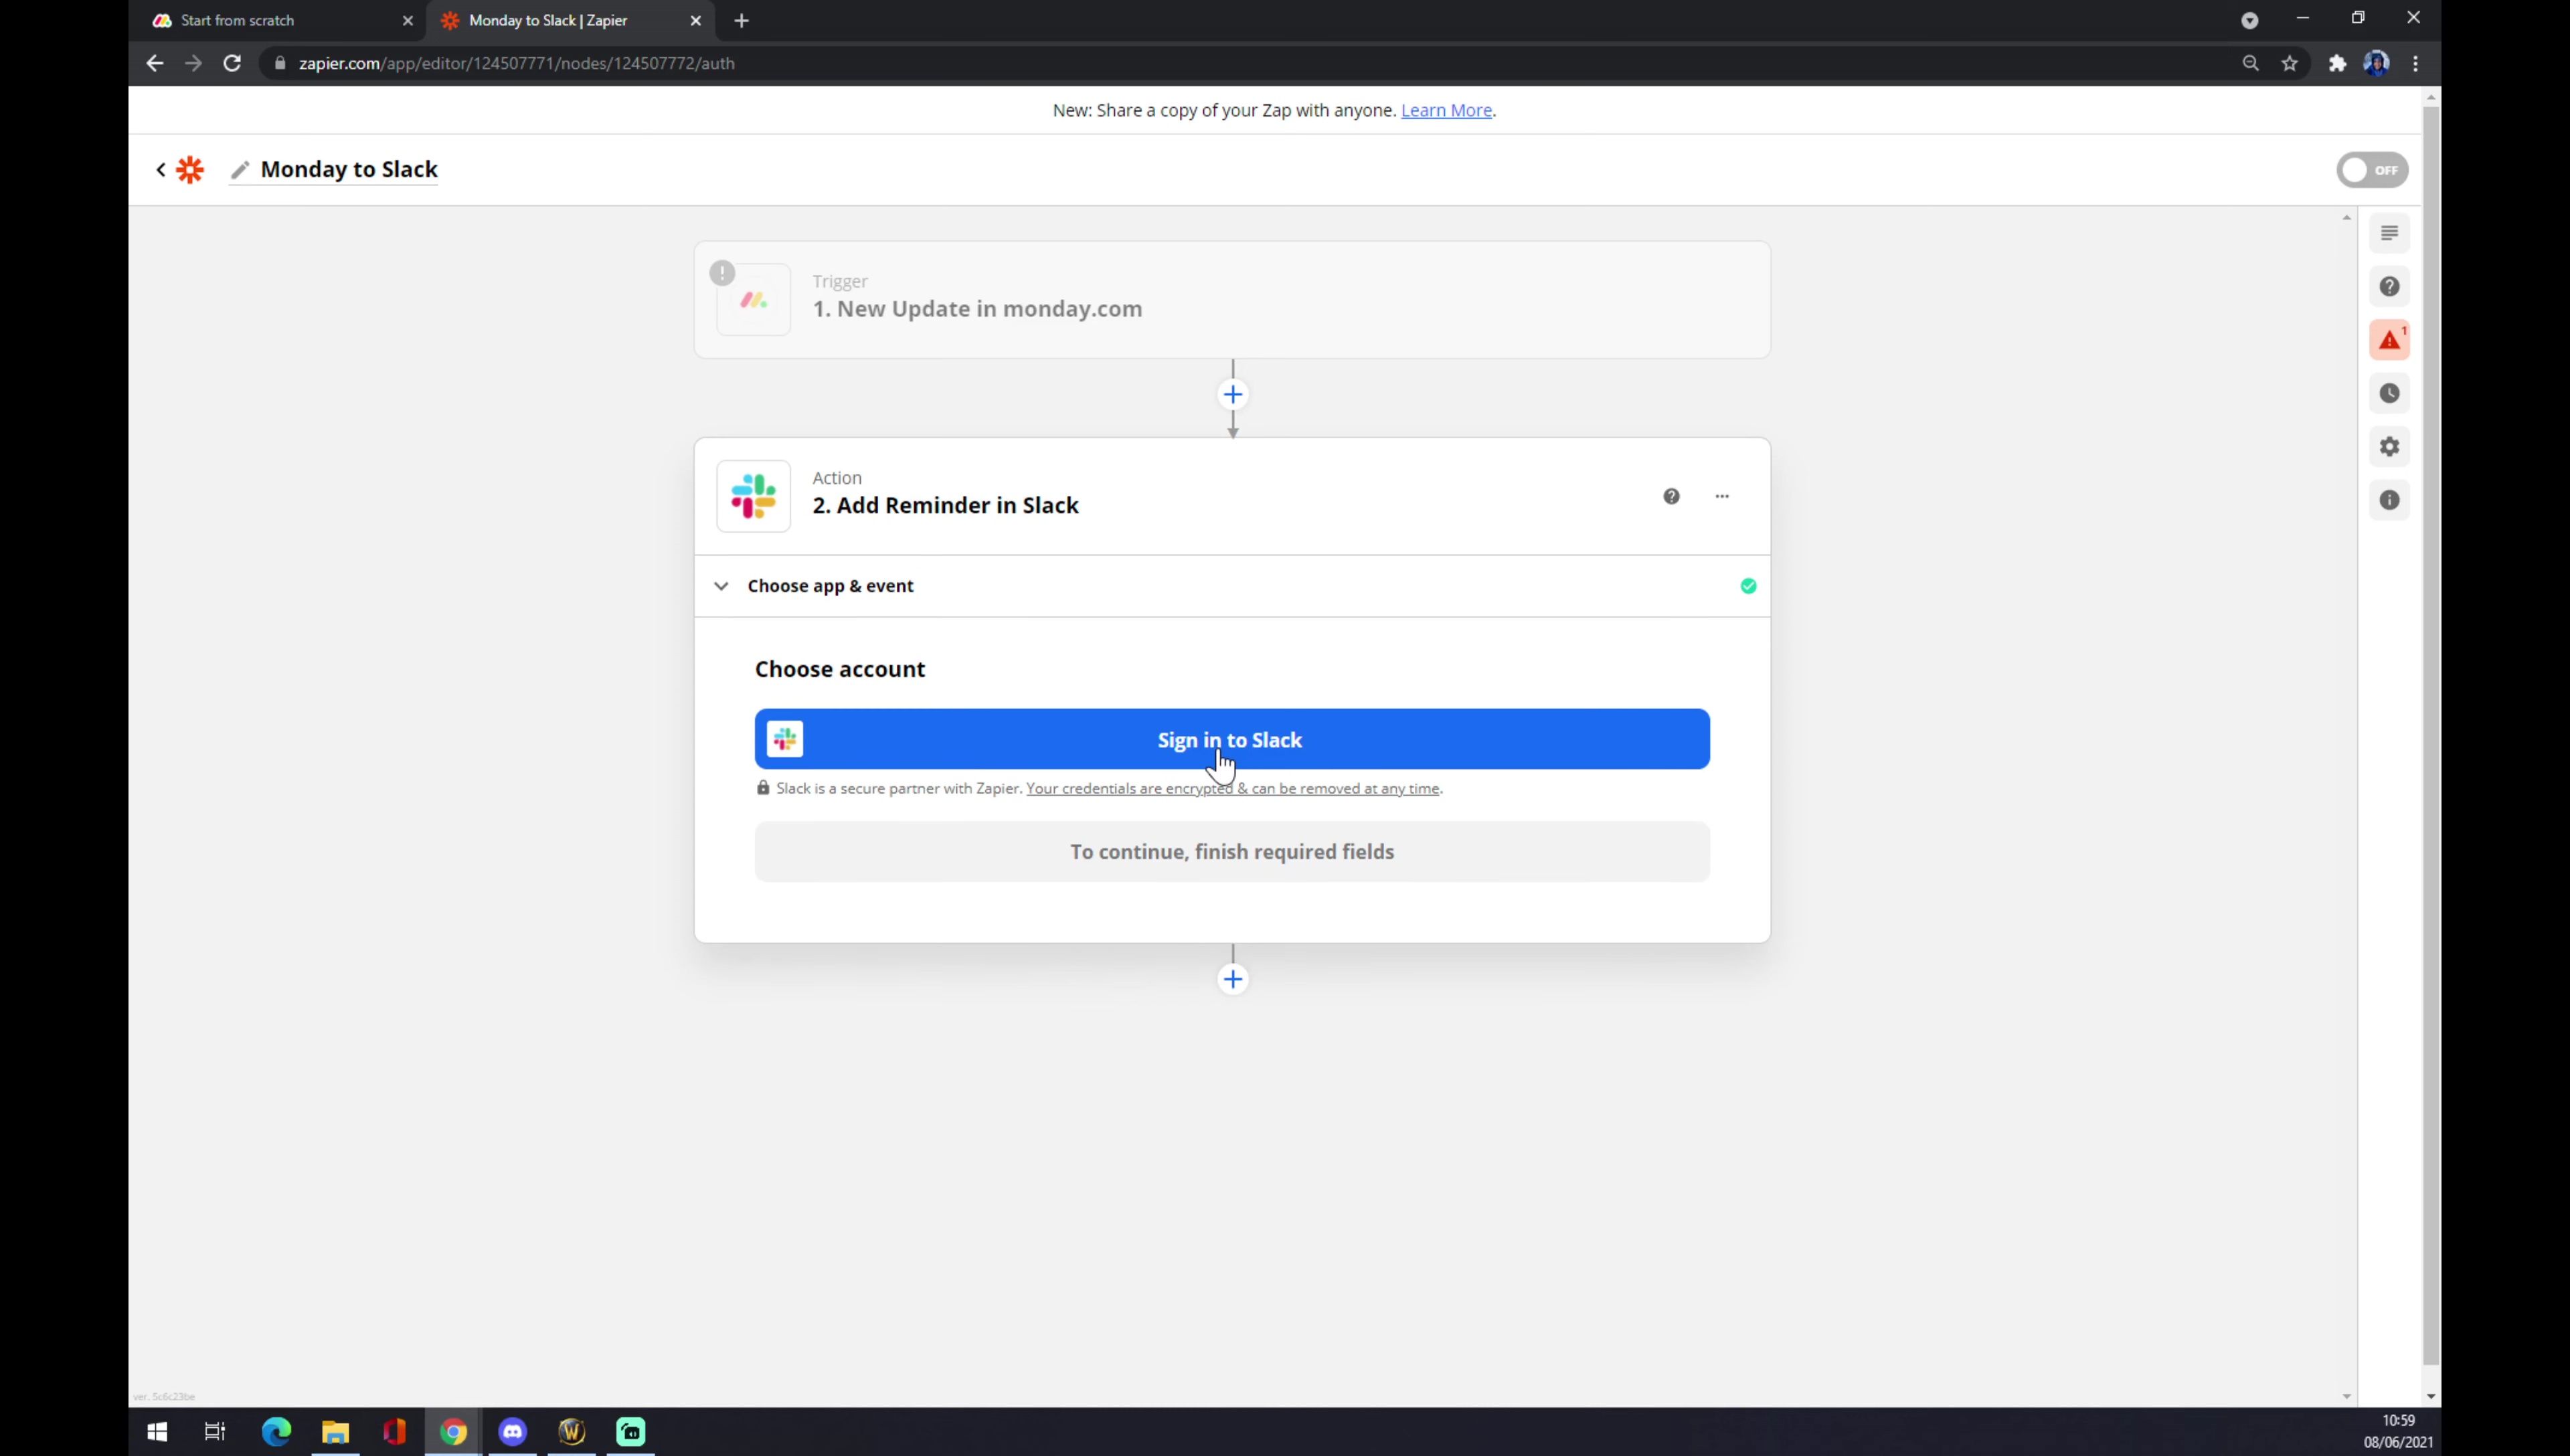Open the red warning alerts icon
This screenshot has height=1456, width=2570.
(x=2389, y=340)
